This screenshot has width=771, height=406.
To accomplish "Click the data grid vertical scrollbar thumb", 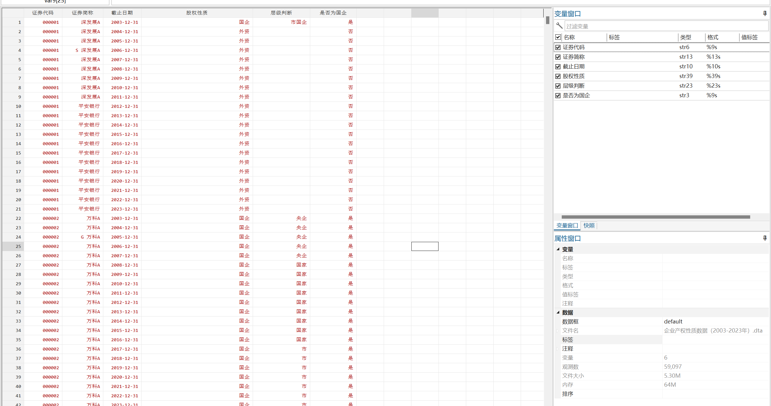I will point(548,20).
